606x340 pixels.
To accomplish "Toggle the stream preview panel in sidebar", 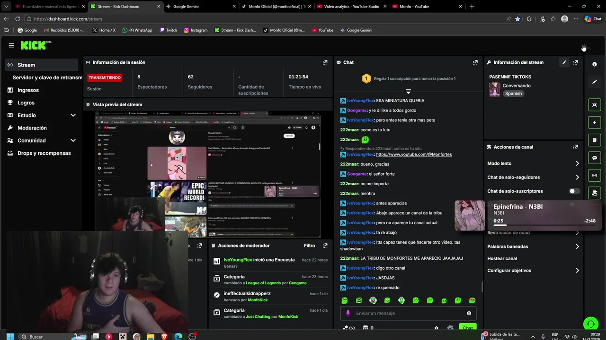I will (595, 105).
